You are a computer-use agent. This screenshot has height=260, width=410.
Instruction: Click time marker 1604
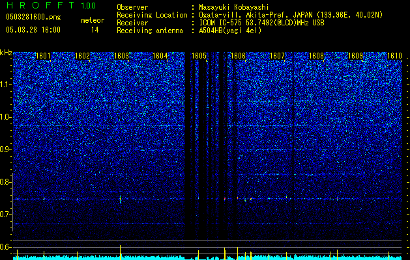tap(160, 56)
